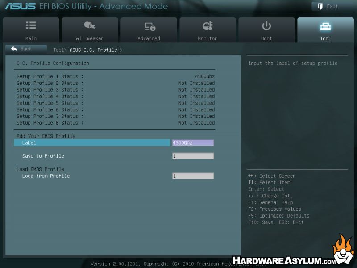Image resolution: width=357 pixels, height=268 pixels.
Task: Click F1: General Help hint
Action: coord(270,202)
